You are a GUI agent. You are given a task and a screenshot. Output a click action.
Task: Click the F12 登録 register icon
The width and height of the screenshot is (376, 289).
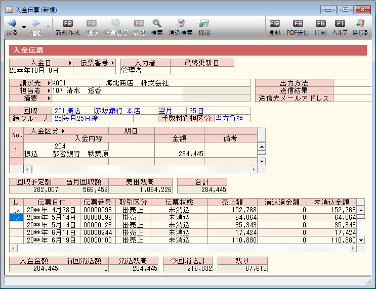point(275,24)
